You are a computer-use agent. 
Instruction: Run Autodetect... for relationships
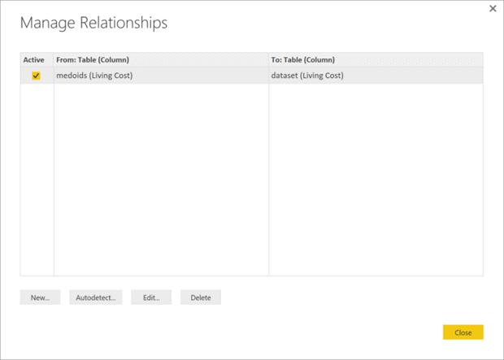[x=96, y=297]
